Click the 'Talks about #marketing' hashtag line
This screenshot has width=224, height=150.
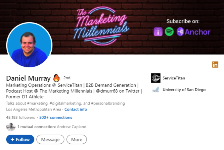point(66,103)
